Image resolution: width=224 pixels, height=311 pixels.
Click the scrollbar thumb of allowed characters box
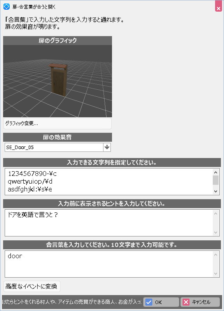coord(216,180)
